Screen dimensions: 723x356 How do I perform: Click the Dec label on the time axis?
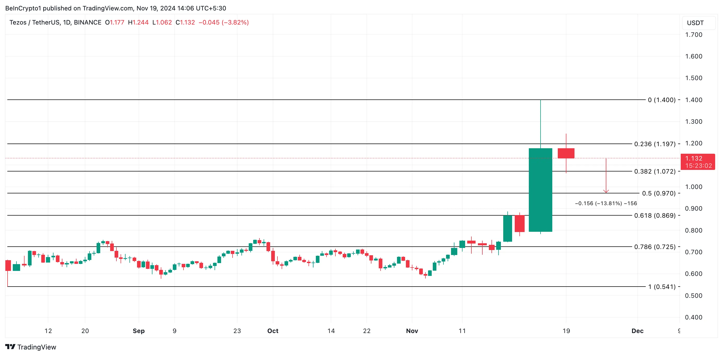[x=637, y=331]
